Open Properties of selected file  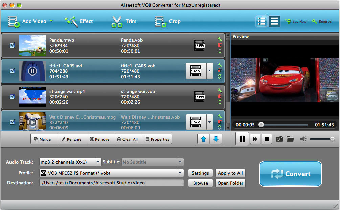coord(157,139)
